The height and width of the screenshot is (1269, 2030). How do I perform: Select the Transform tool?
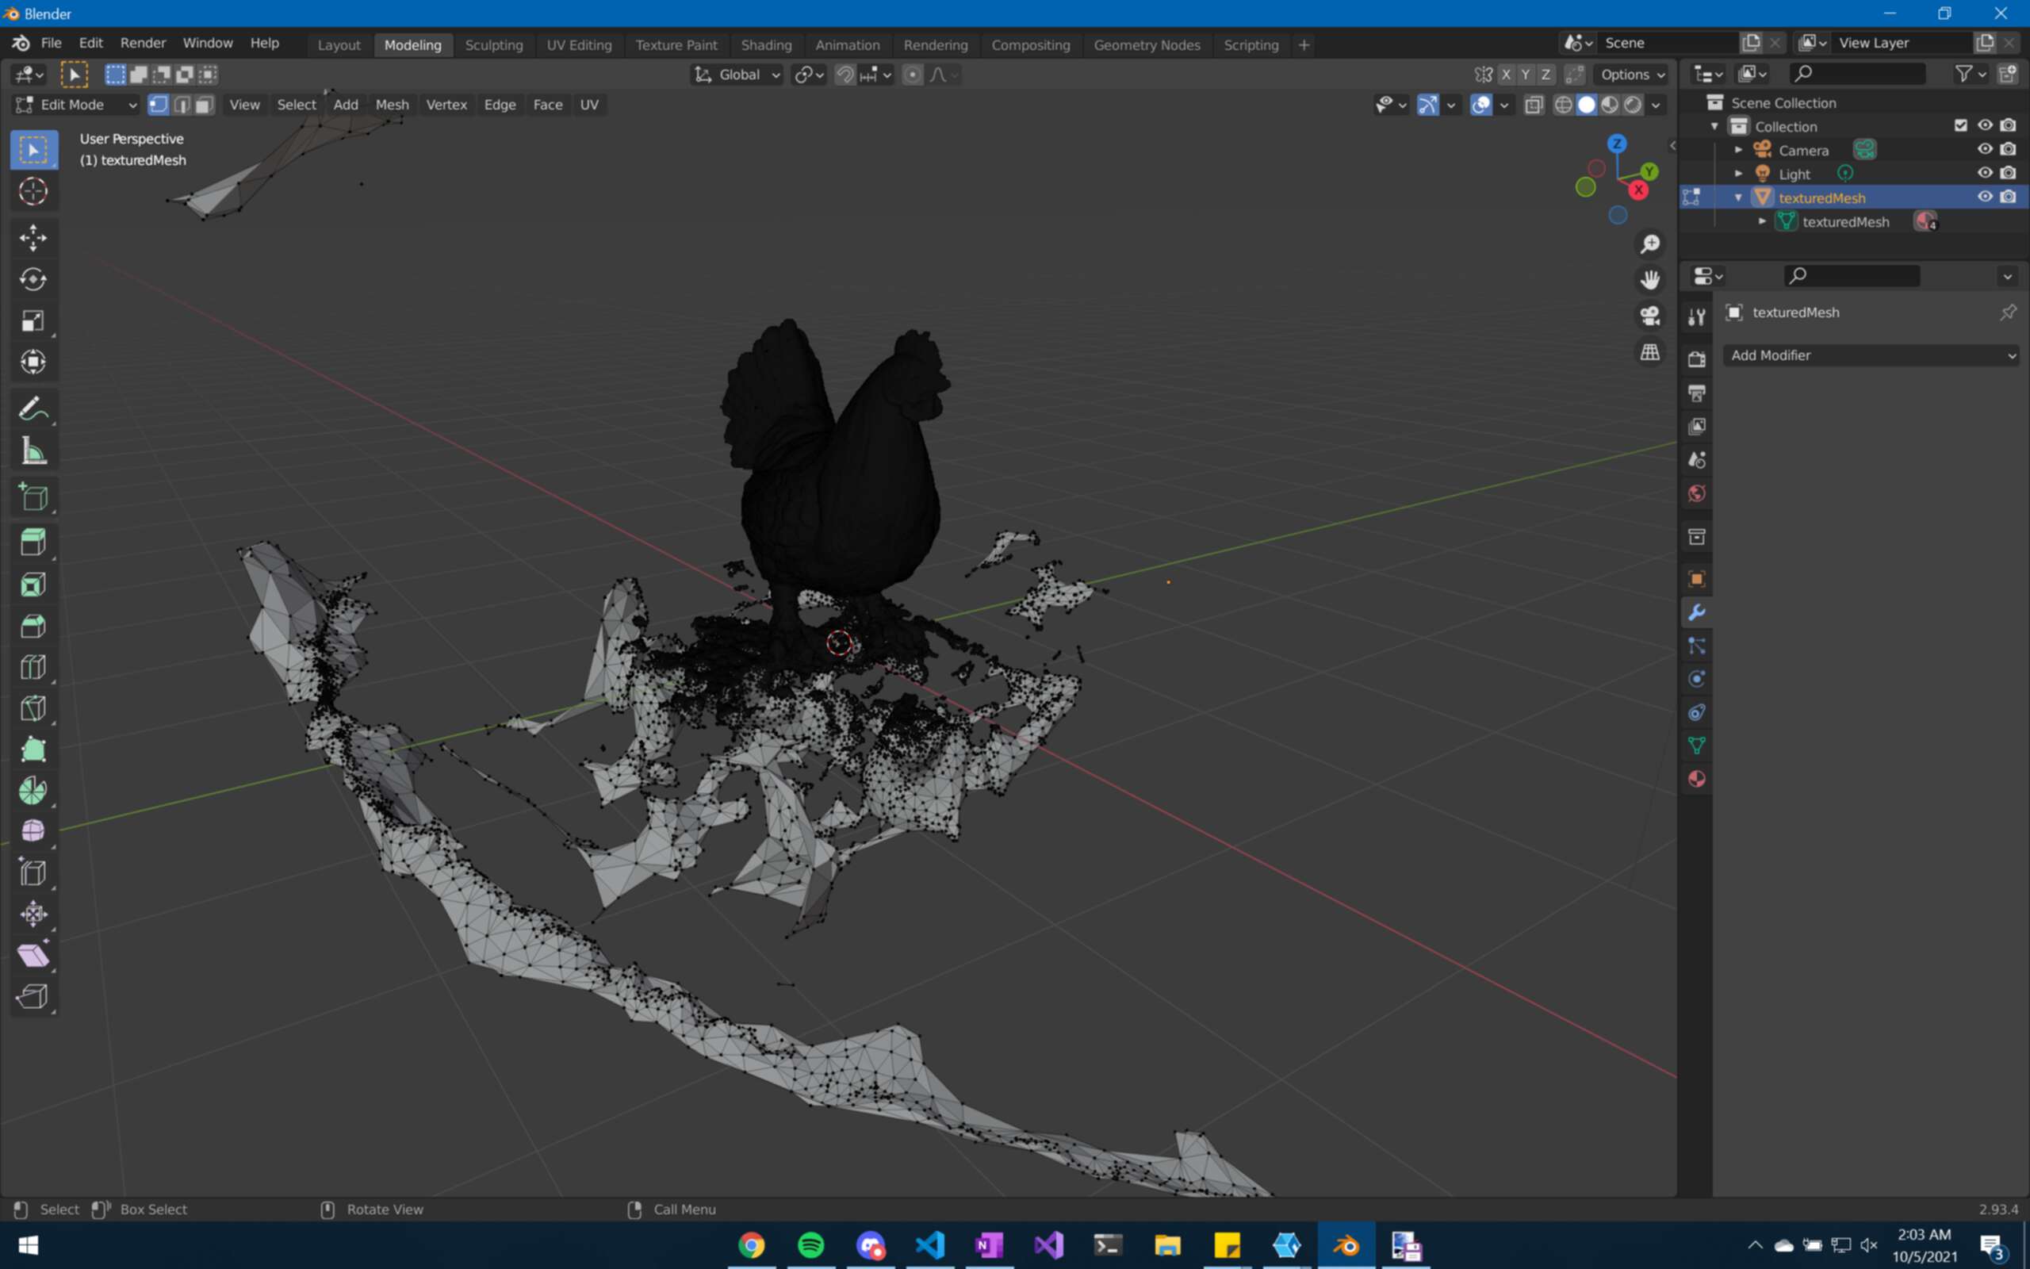click(x=33, y=362)
